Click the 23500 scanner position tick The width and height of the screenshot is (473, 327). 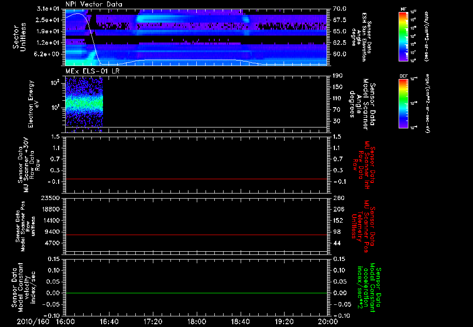(x=50, y=198)
